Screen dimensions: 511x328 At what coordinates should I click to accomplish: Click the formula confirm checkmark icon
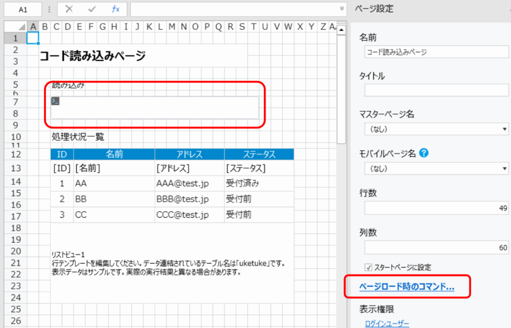92,9
